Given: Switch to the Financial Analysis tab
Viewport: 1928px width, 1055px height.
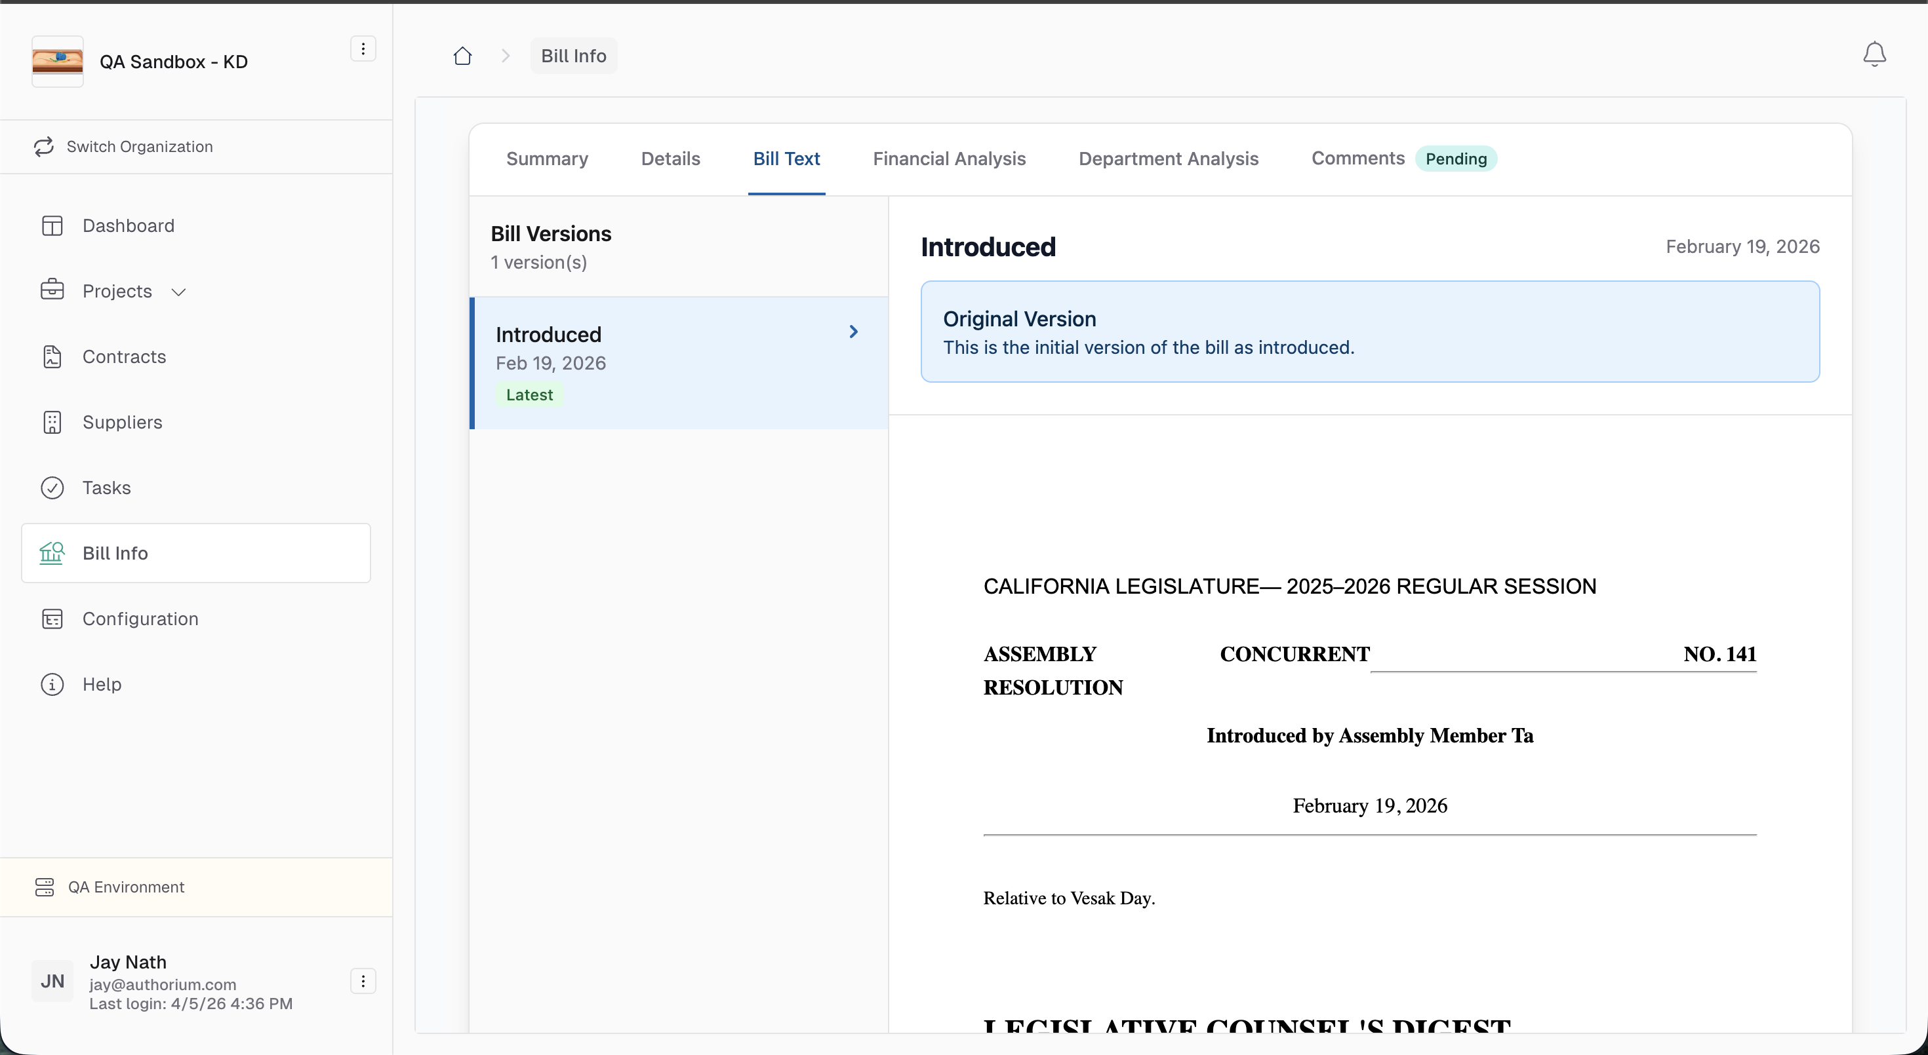Looking at the screenshot, I should [x=948, y=159].
